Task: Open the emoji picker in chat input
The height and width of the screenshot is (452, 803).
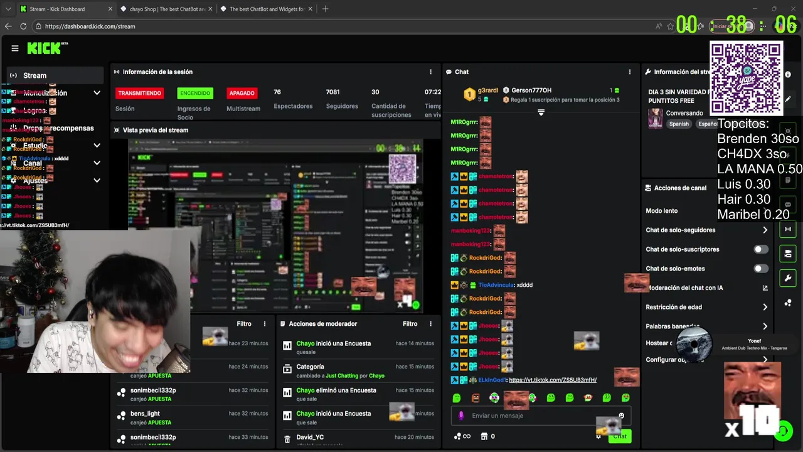Action: click(621, 416)
